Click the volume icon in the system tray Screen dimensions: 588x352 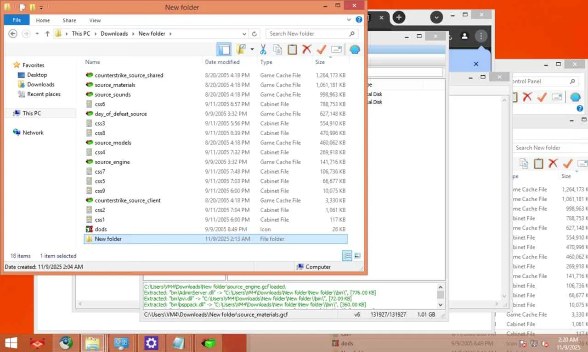click(x=545, y=343)
